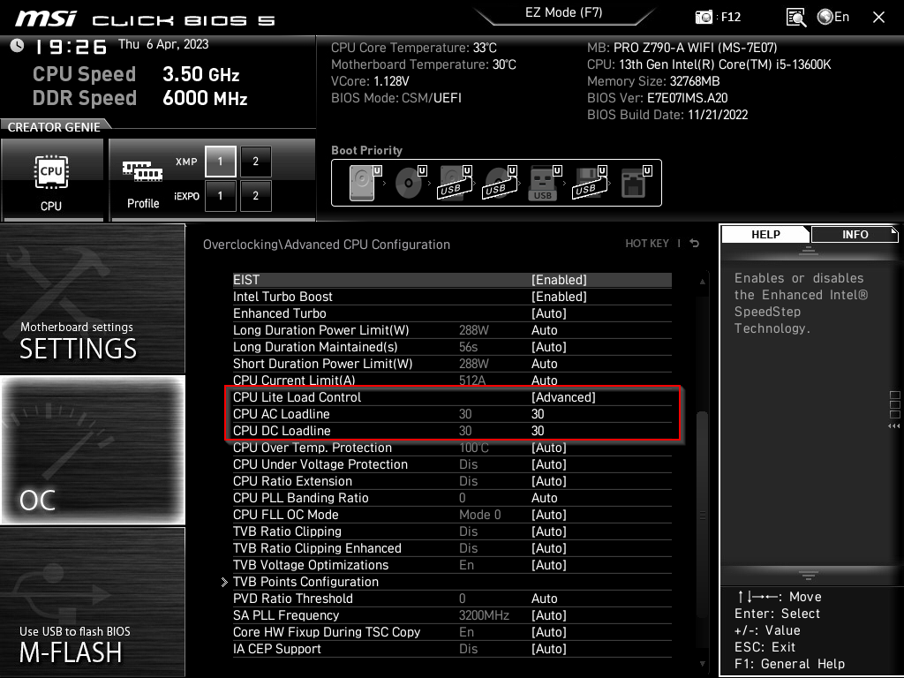Image resolution: width=904 pixels, height=678 pixels.
Task: Enable iEXPO profile 2
Action: pos(255,196)
